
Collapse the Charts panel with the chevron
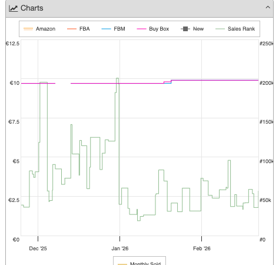pos(268,8)
